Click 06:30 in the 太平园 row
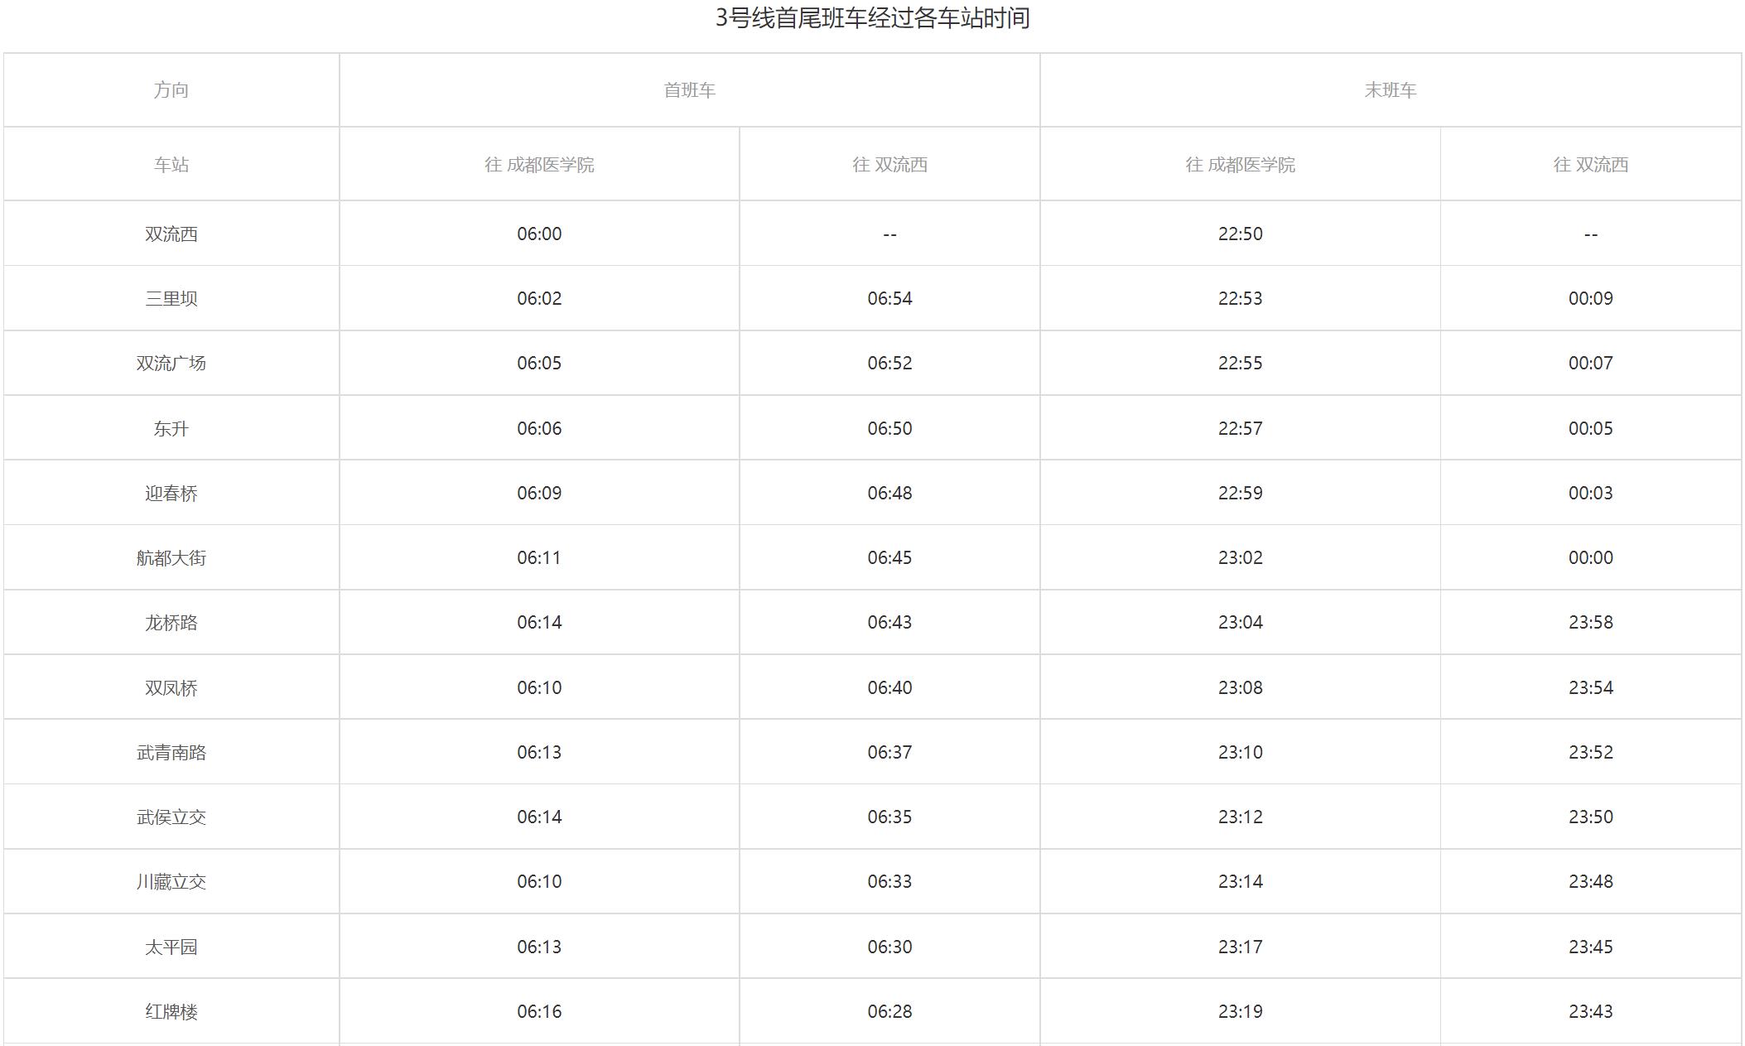This screenshot has width=1745, height=1046. click(x=889, y=947)
